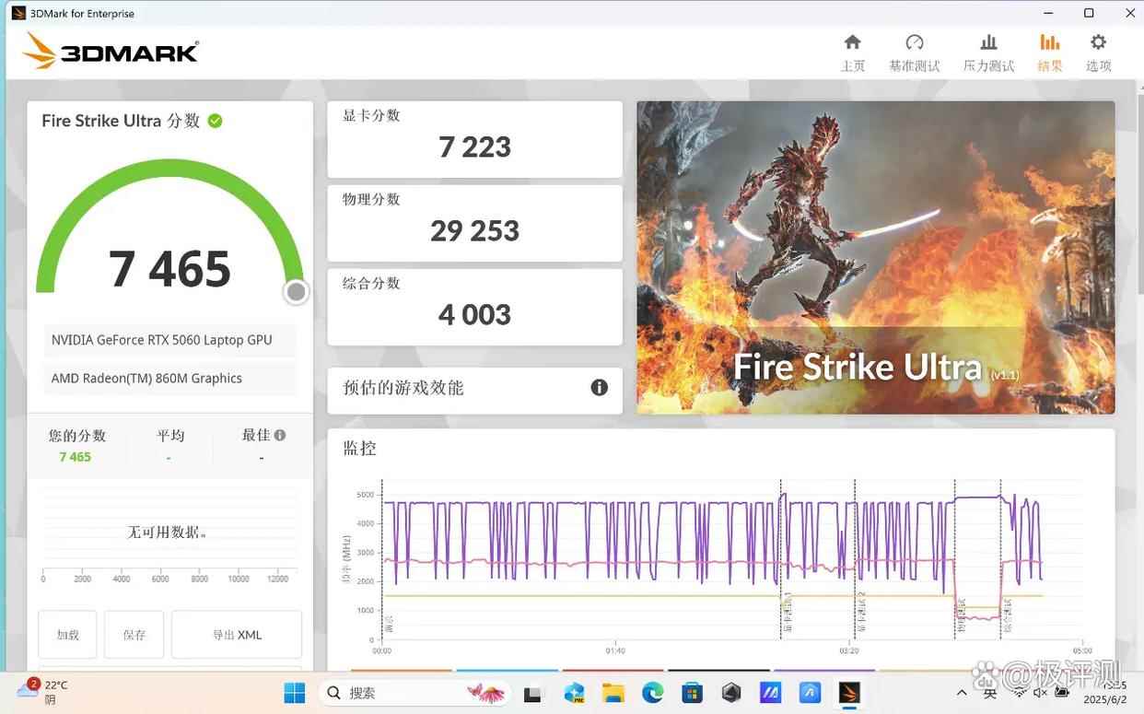Show hidden system tray icons chevron
Viewport: 1144px width, 714px height.
963,693
